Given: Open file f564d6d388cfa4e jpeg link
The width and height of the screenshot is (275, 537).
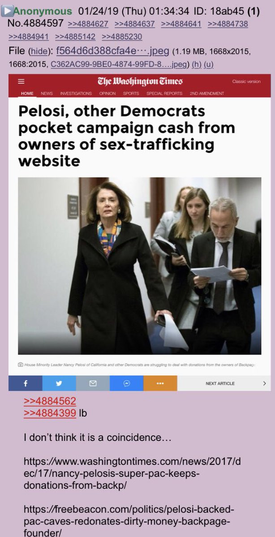Looking at the screenshot, I should (112, 51).
